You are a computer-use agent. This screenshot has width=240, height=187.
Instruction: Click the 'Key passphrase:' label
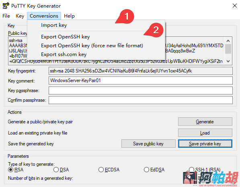(x=24, y=90)
